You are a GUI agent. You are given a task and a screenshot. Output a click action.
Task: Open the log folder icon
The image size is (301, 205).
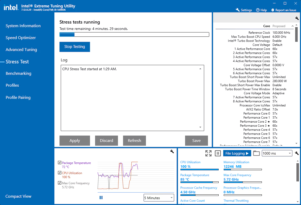tap(256, 153)
